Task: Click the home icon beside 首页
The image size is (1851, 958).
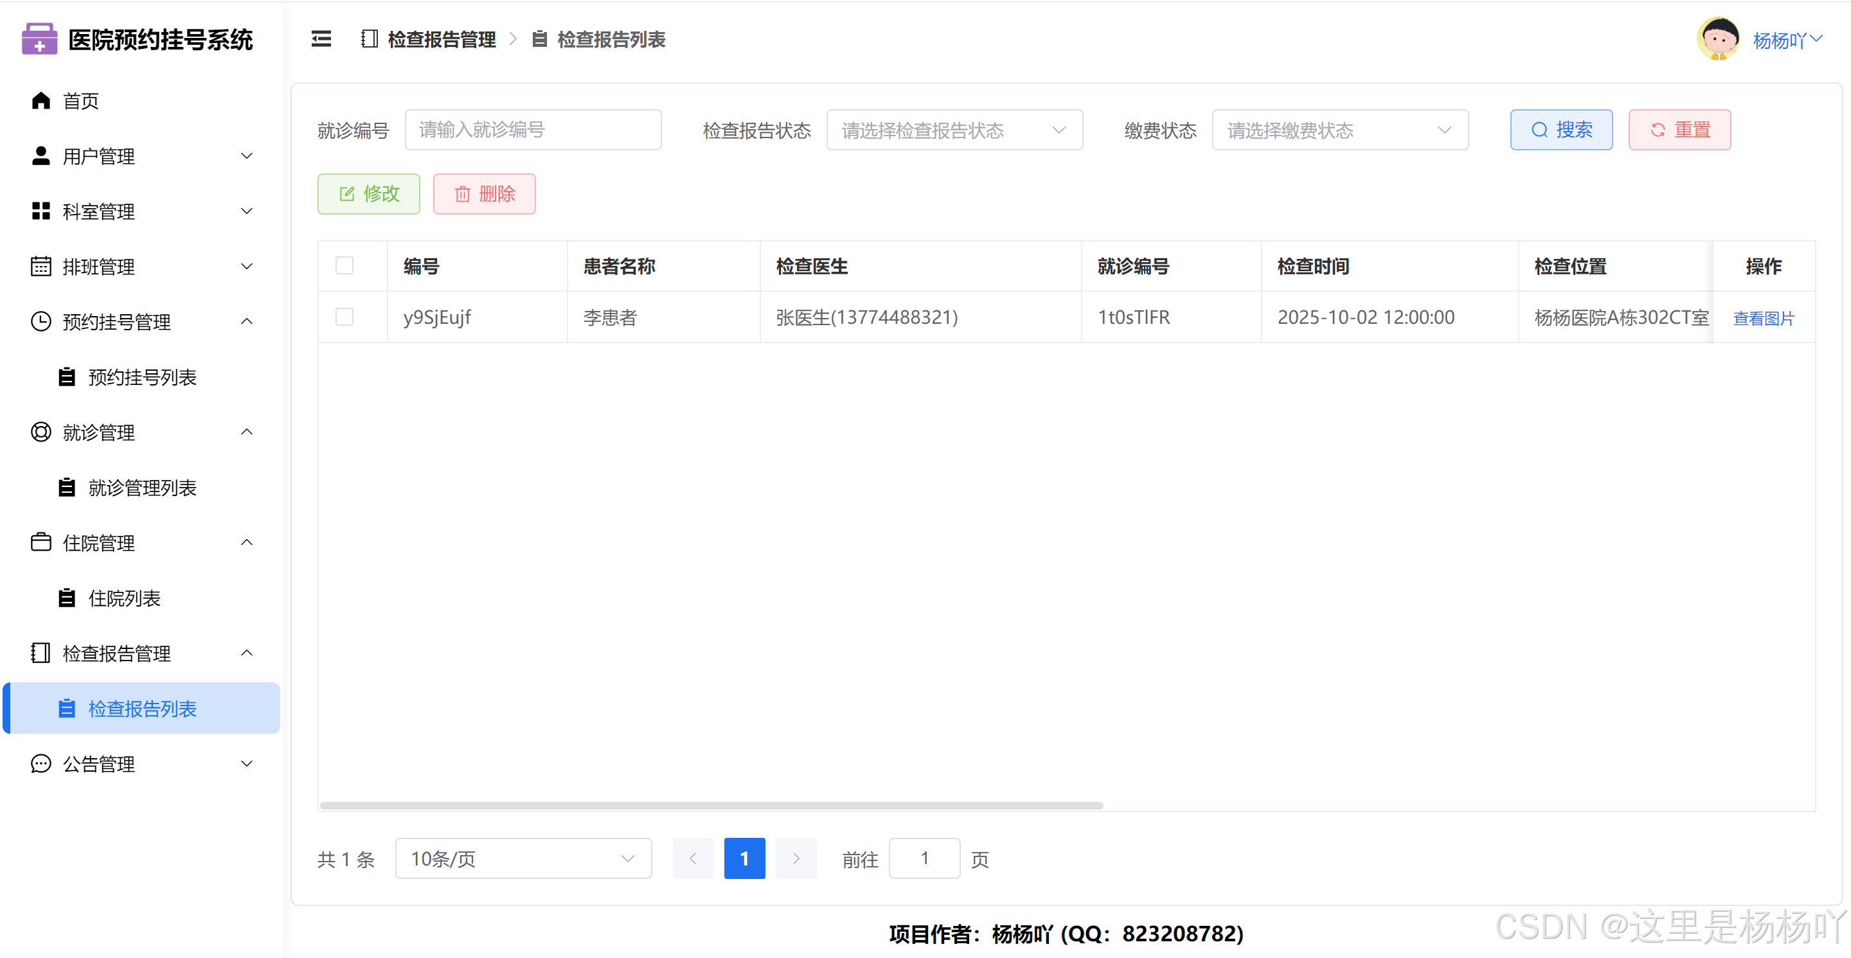Action: click(x=41, y=100)
